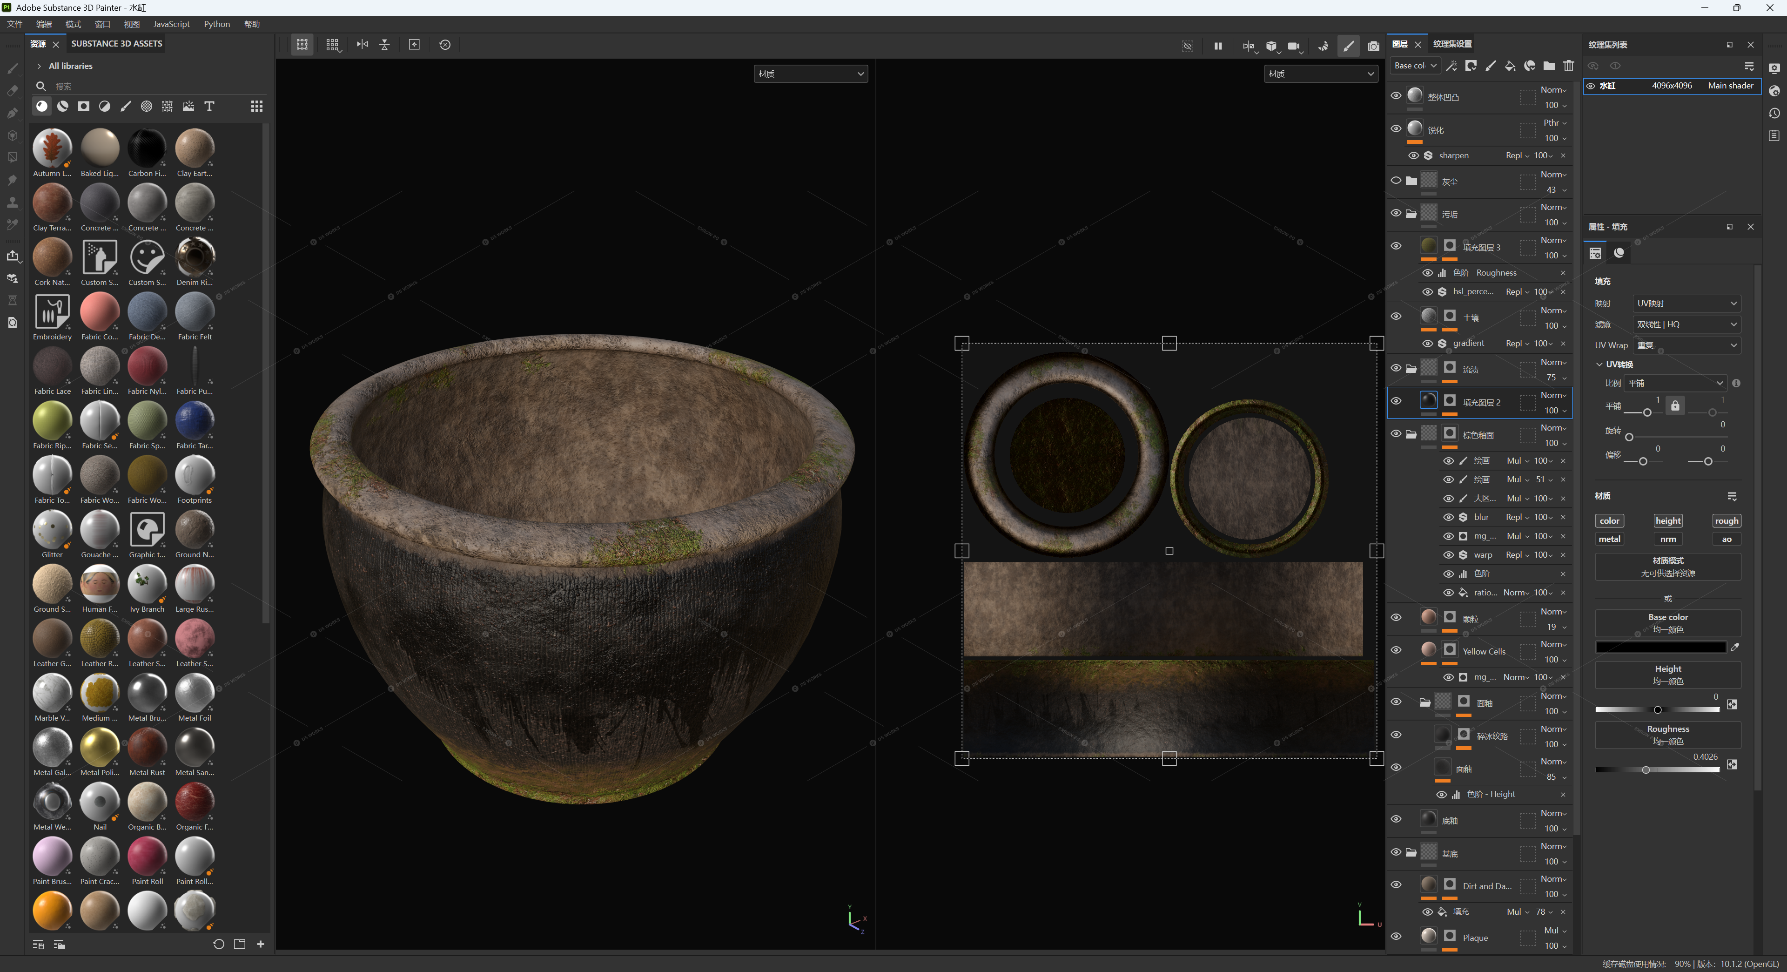Select the eraser tool in left toolbar
This screenshot has height=972, width=1787.
(x=13, y=90)
